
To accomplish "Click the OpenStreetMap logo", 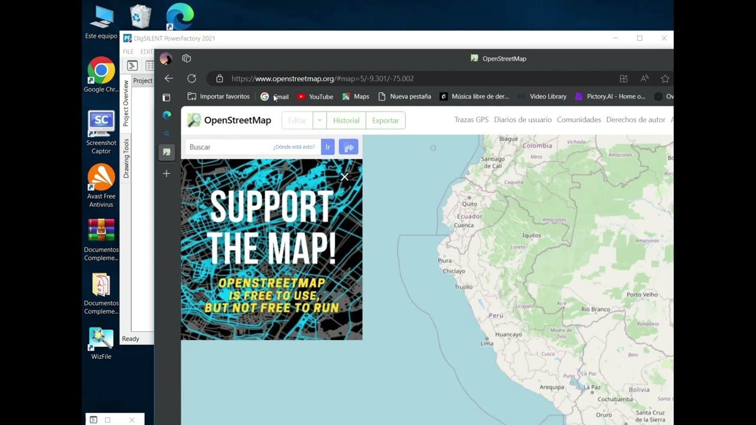I will pyautogui.click(x=229, y=120).
